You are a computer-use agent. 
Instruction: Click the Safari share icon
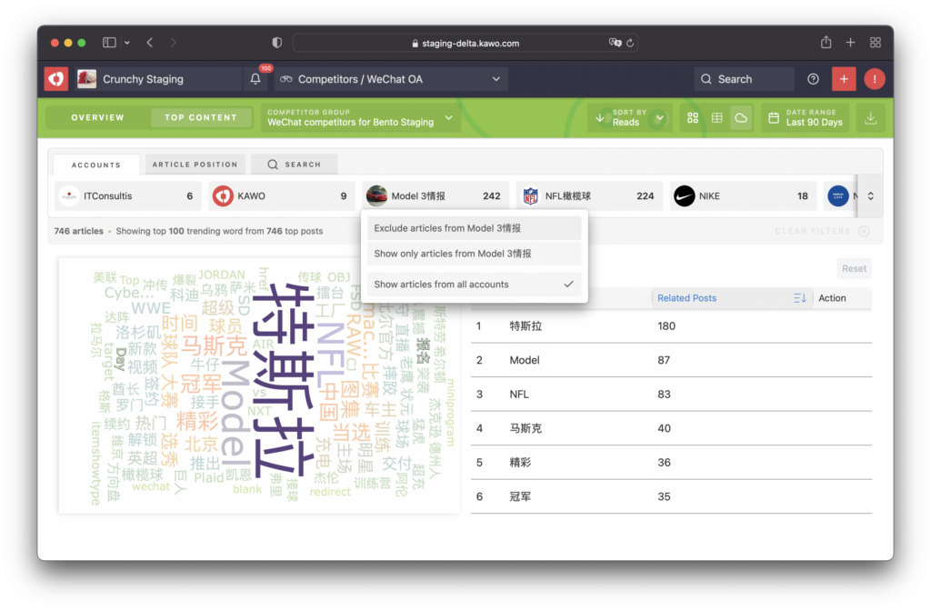(826, 43)
